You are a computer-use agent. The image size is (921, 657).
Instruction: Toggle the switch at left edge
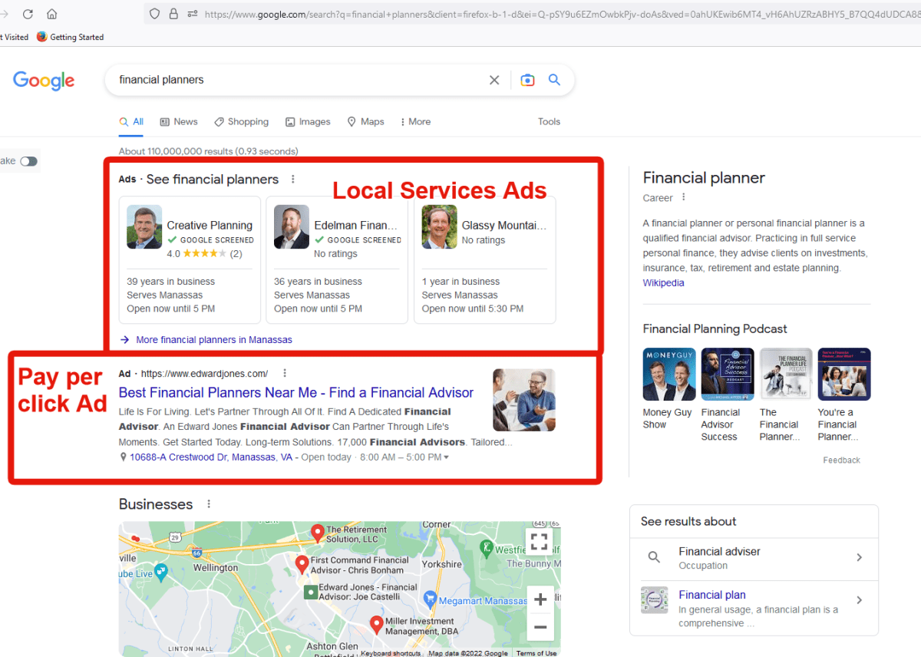pyautogui.click(x=28, y=161)
